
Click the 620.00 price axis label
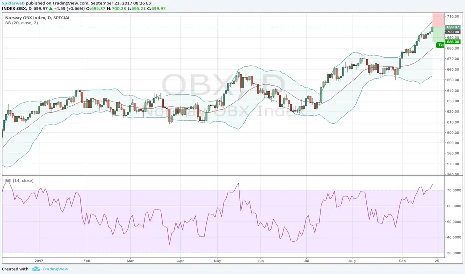tap(453, 112)
